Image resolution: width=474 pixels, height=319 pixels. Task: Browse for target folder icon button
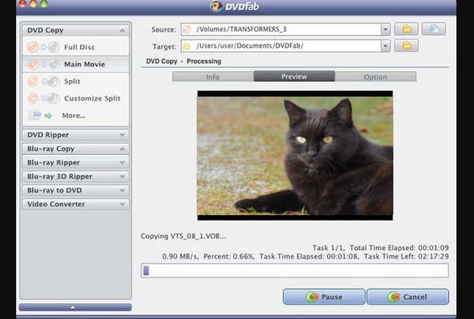[406, 45]
